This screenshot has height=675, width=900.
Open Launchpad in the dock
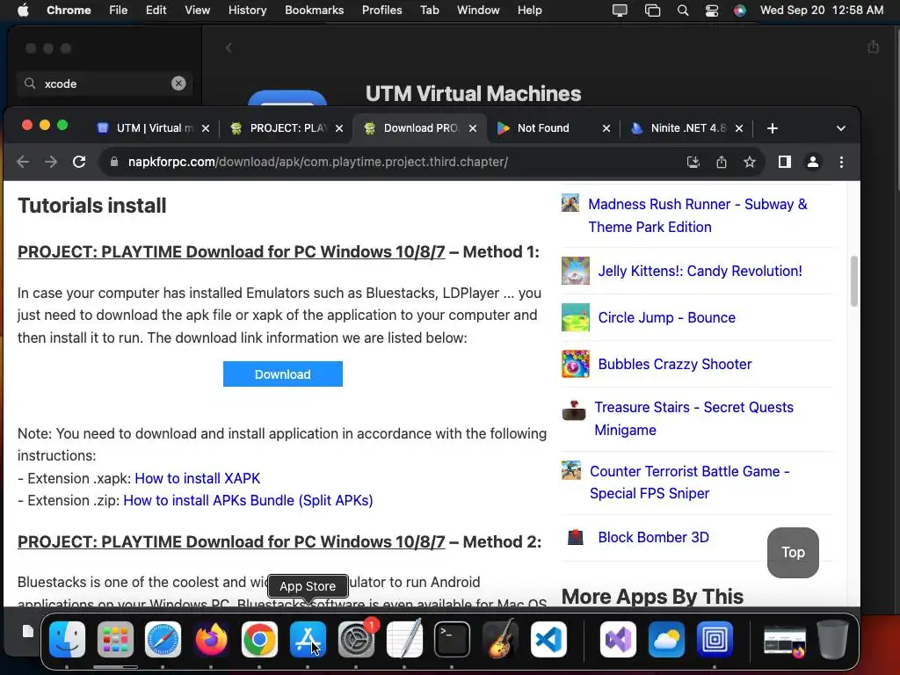(115, 639)
